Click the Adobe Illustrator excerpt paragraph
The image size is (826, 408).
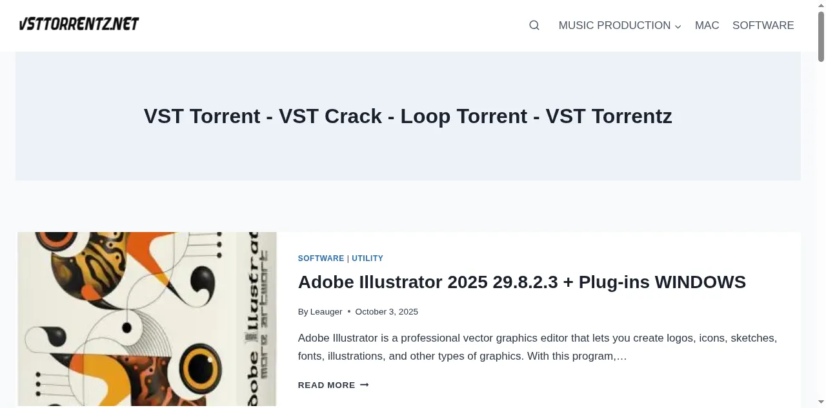[538, 347]
